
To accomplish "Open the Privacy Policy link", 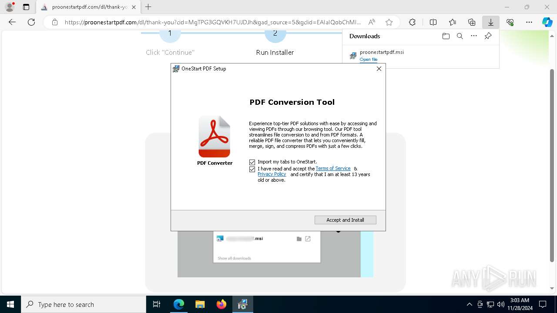I will [272, 174].
